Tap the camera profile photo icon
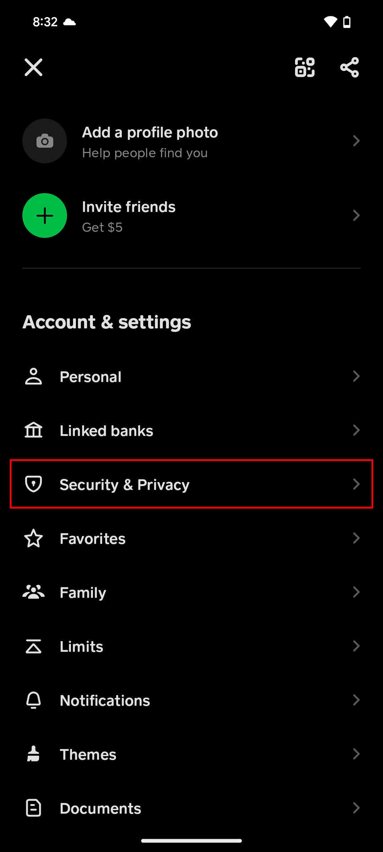Viewport: 383px width, 852px height. (x=45, y=141)
